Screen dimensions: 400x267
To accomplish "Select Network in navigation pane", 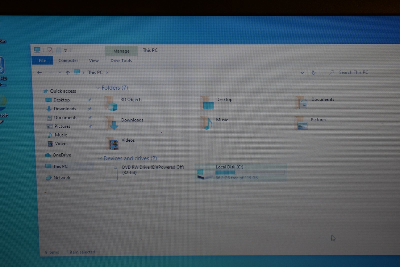I will [62, 178].
